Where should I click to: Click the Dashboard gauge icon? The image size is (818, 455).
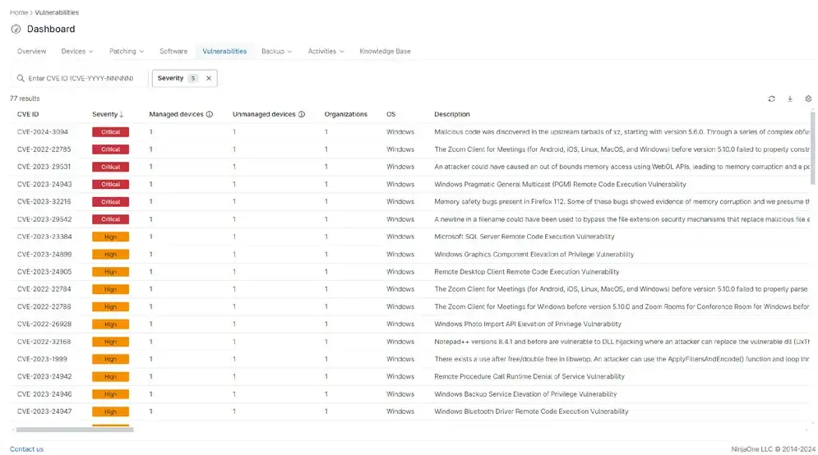pyautogui.click(x=16, y=30)
